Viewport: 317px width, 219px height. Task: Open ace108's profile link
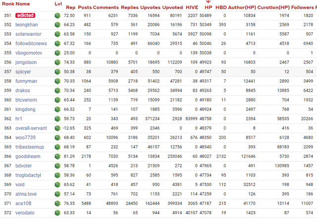(23, 203)
